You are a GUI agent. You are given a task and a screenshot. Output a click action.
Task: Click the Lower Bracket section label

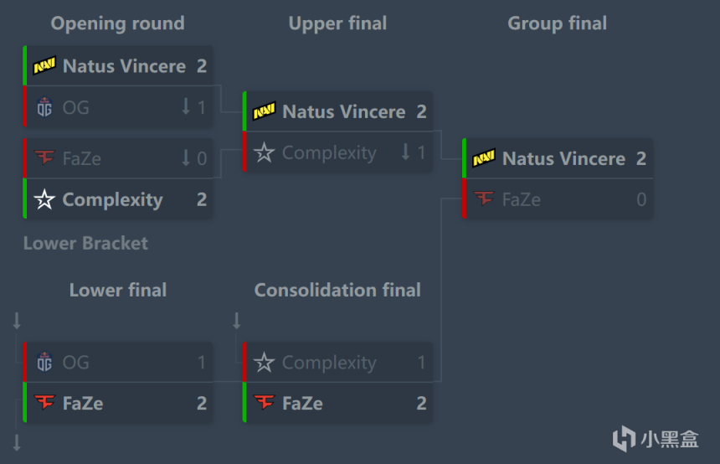click(x=85, y=244)
